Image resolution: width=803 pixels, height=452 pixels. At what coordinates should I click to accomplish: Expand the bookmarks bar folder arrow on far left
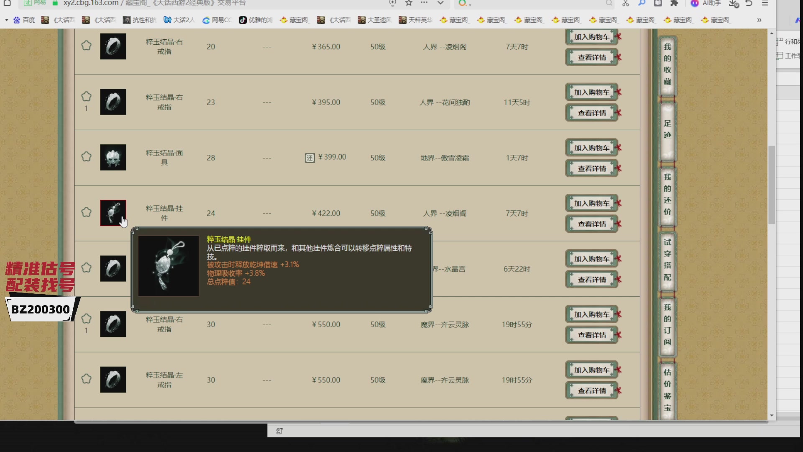[6, 20]
